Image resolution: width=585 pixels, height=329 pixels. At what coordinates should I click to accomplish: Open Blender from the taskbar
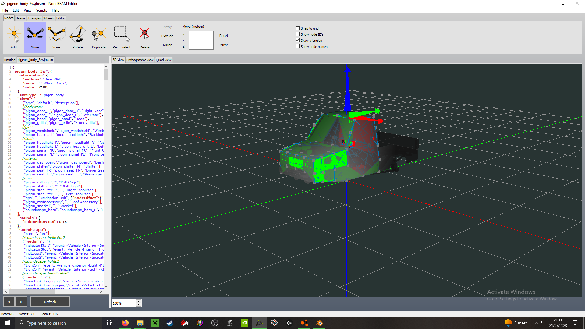(319, 323)
